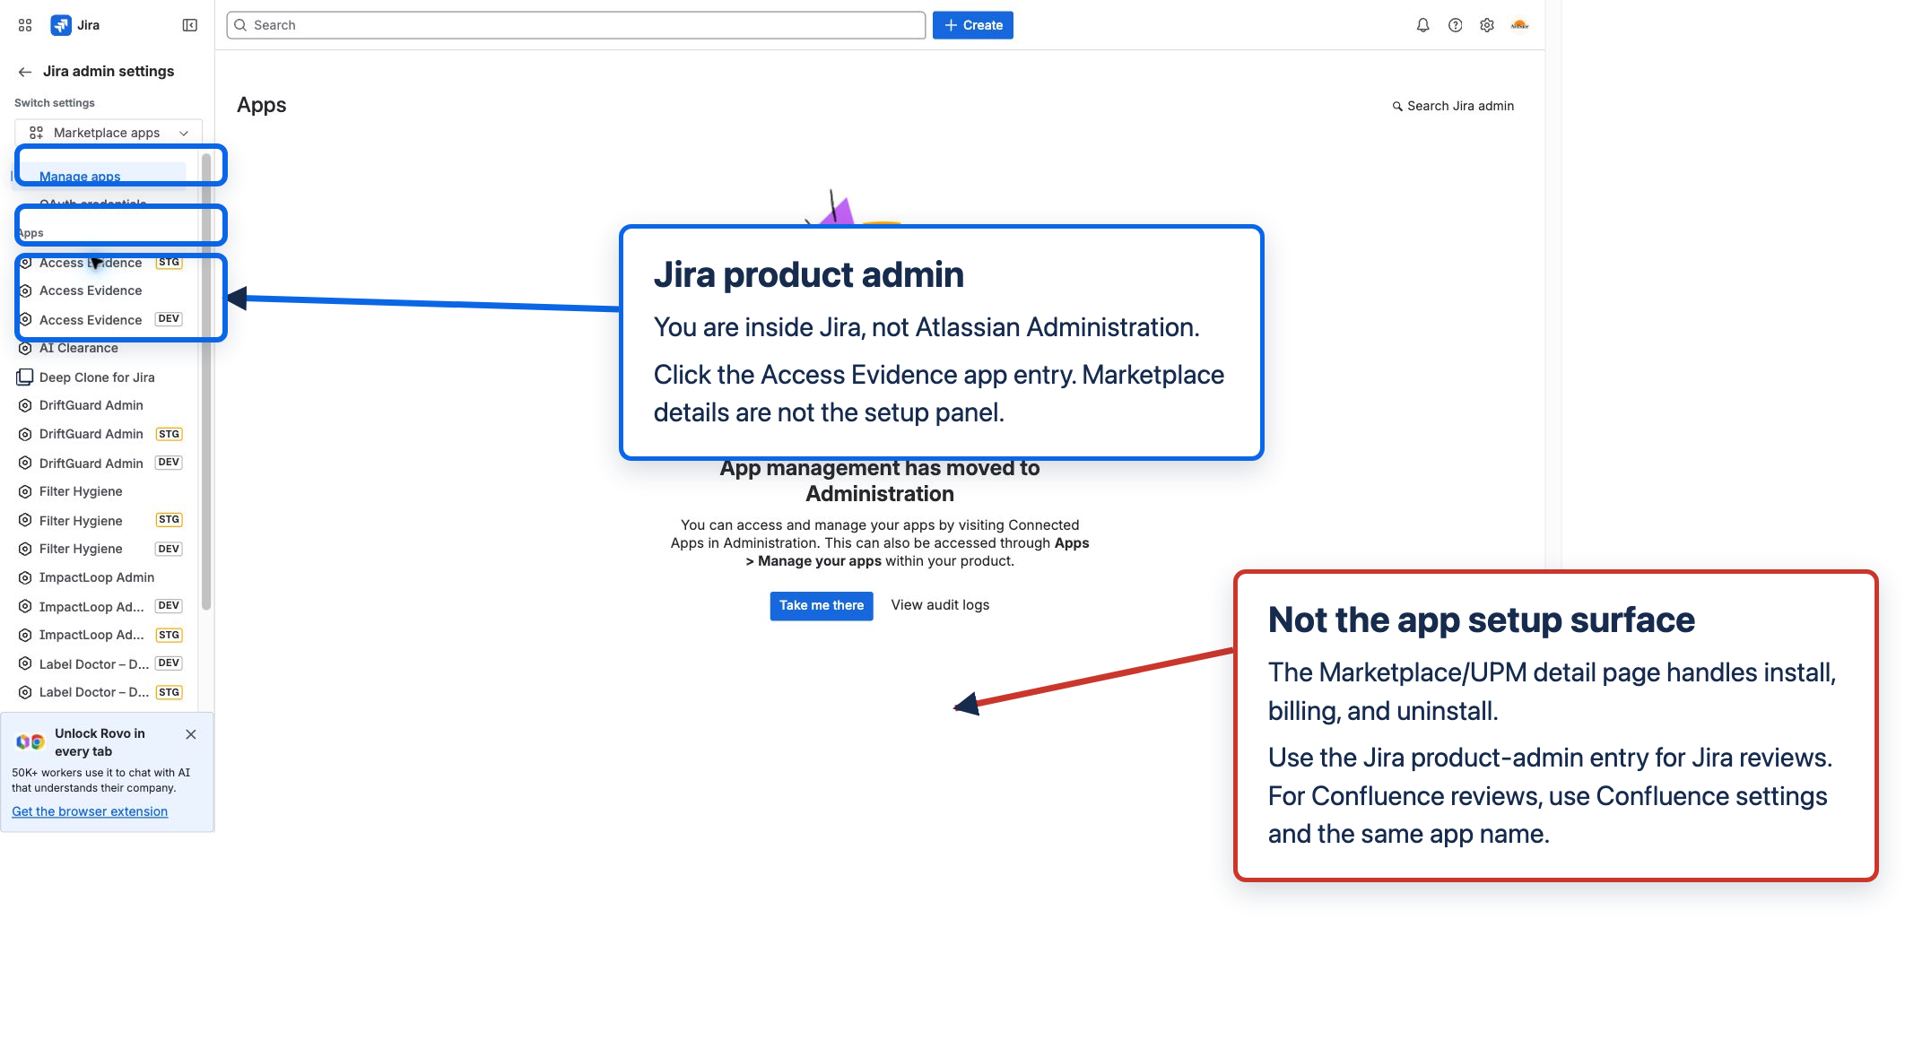Focus the top Search field
The height and width of the screenshot is (1040, 1931).
pyautogui.click(x=576, y=25)
